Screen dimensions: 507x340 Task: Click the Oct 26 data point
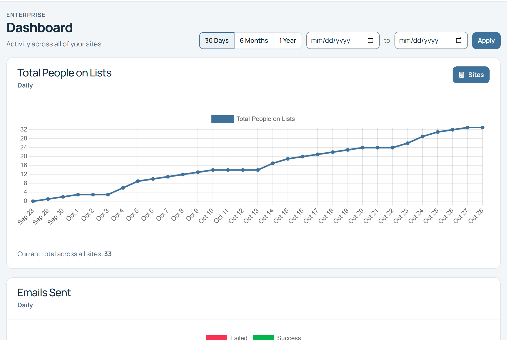pyautogui.click(x=453, y=130)
